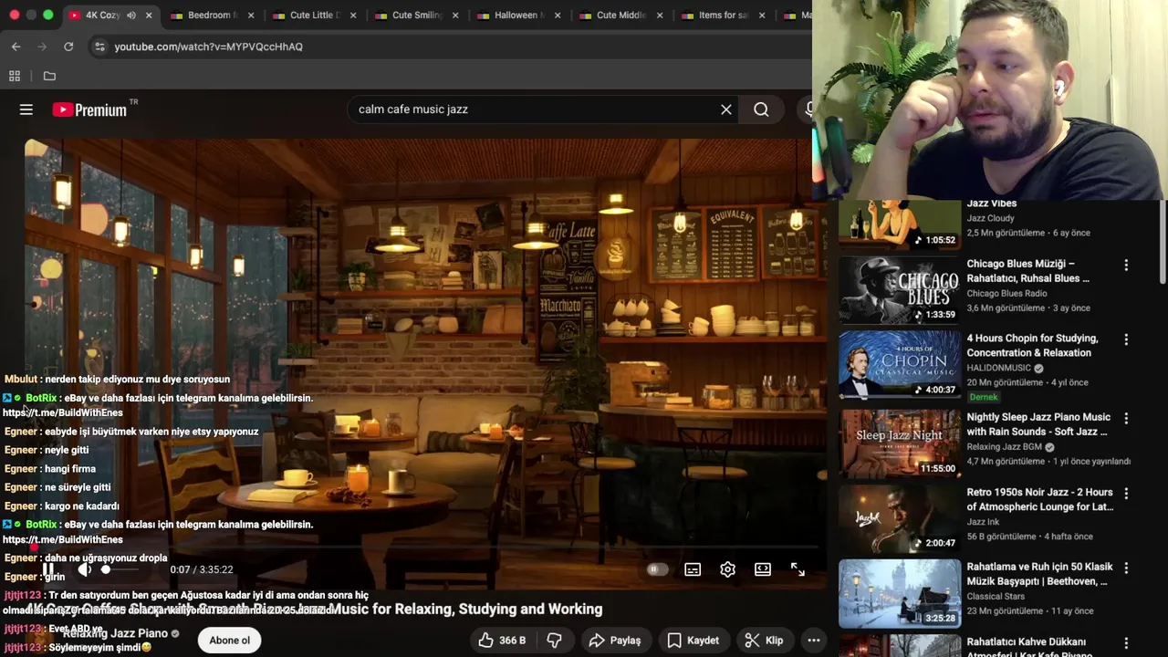Click the address bar URL
1168x657 pixels.
coord(208,47)
